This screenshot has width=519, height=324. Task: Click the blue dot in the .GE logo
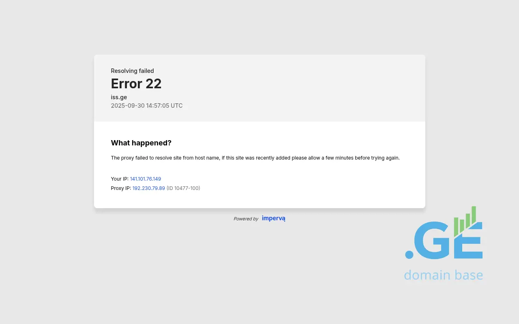point(409,254)
